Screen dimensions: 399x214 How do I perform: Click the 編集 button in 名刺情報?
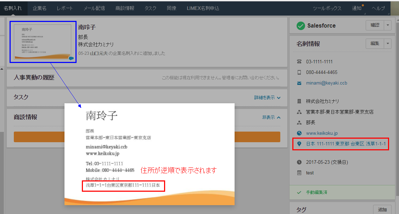click(375, 44)
